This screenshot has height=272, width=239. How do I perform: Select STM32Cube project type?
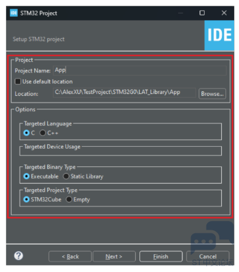[26, 200]
